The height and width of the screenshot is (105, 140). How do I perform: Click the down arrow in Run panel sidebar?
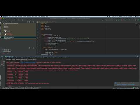tap(4, 60)
